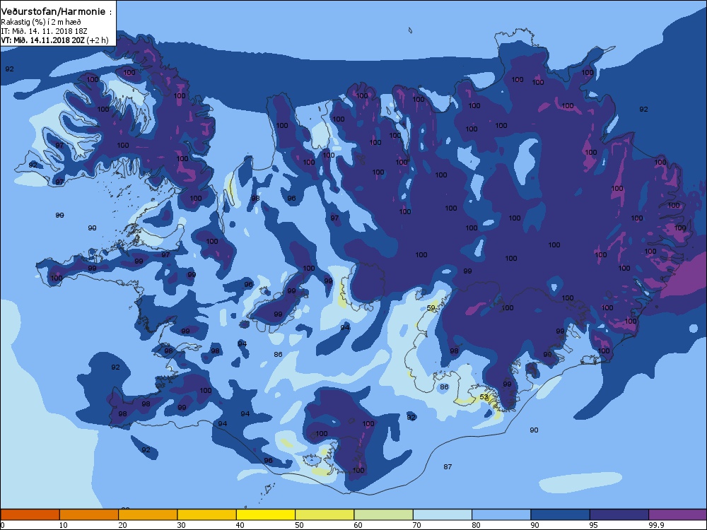The width and height of the screenshot is (707, 530).
Task: Click the orange 10–20 legend swatch
Action: tap(89, 514)
